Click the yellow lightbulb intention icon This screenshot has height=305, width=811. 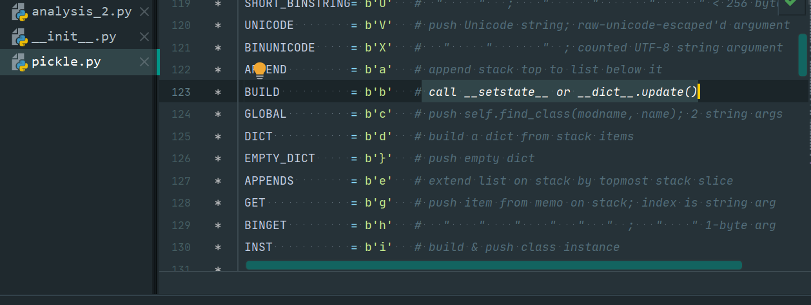pos(260,69)
